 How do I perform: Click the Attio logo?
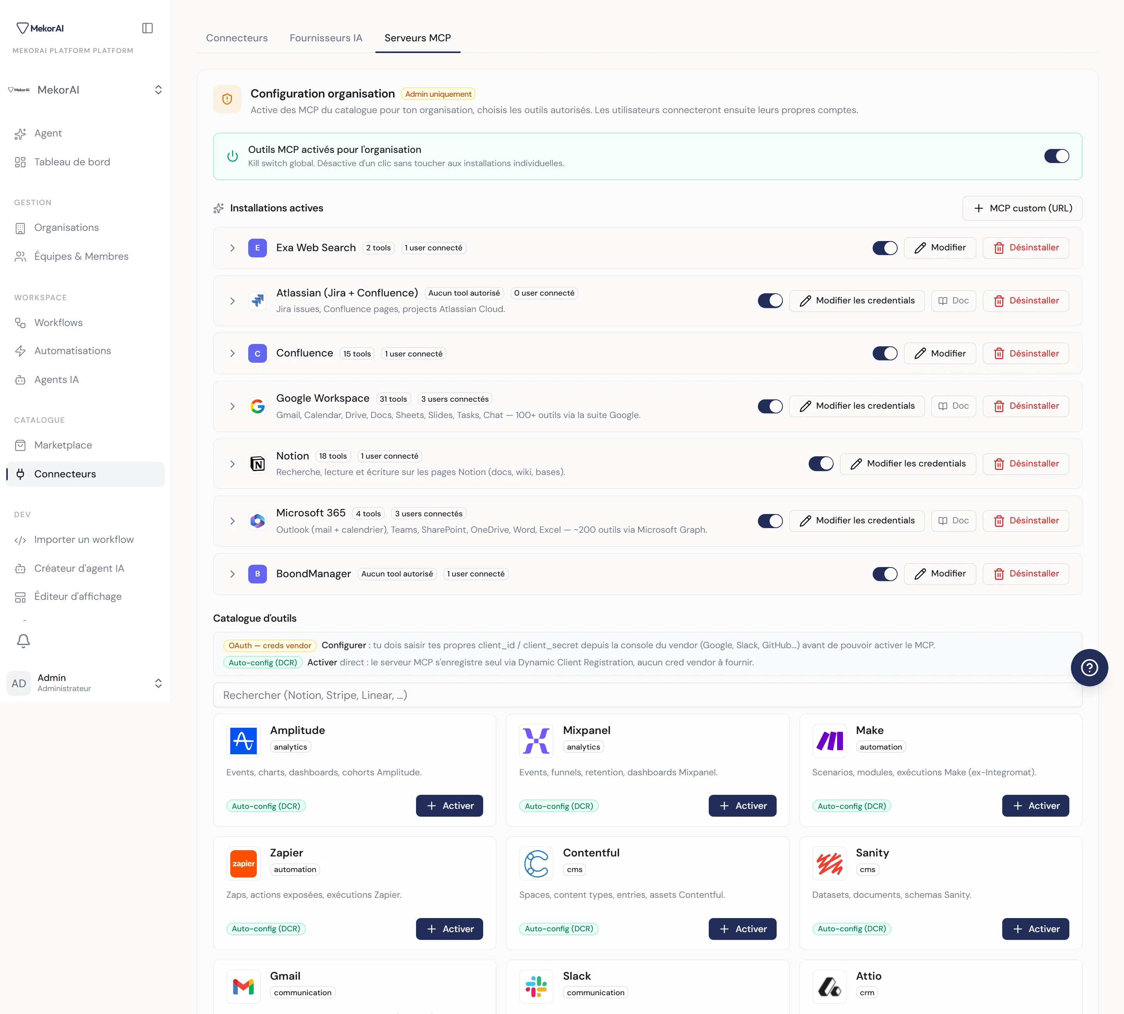point(829,987)
